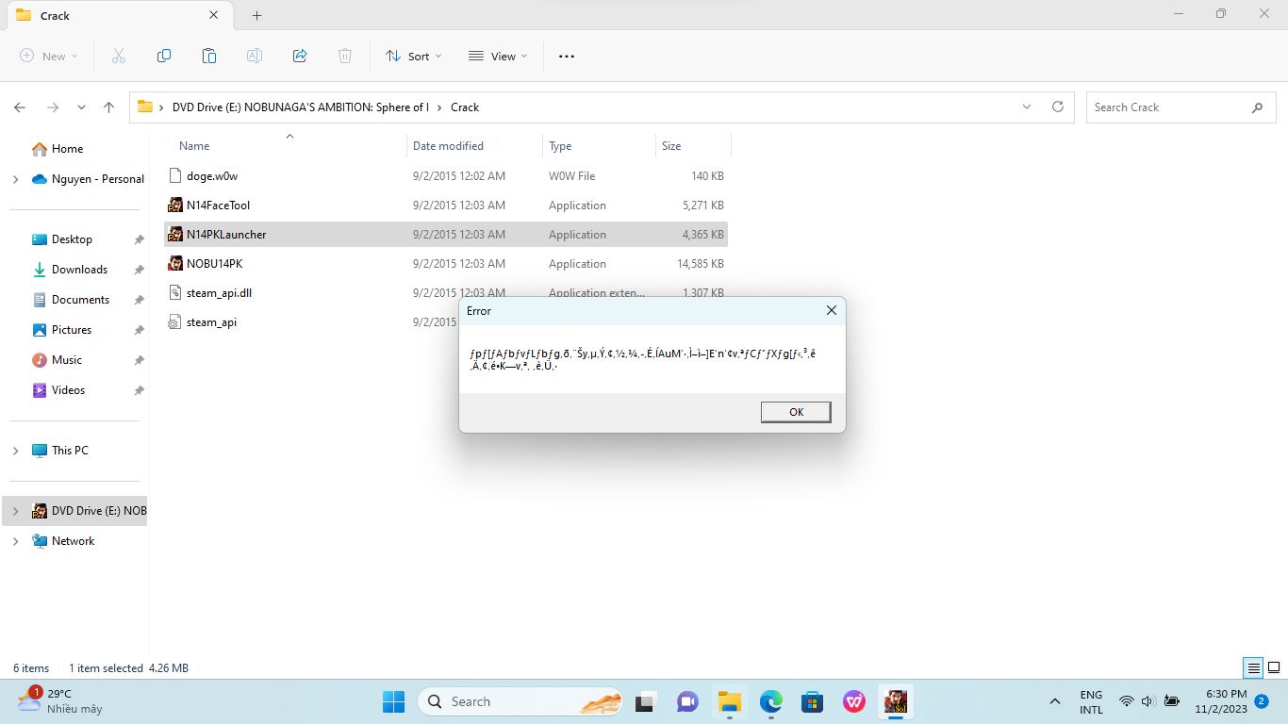Expand This PC in navigation pane
The width and height of the screenshot is (1288, 724).
pos(15,451)
